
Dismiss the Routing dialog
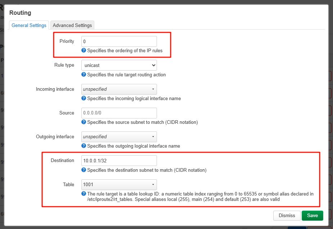pos(287,215)
